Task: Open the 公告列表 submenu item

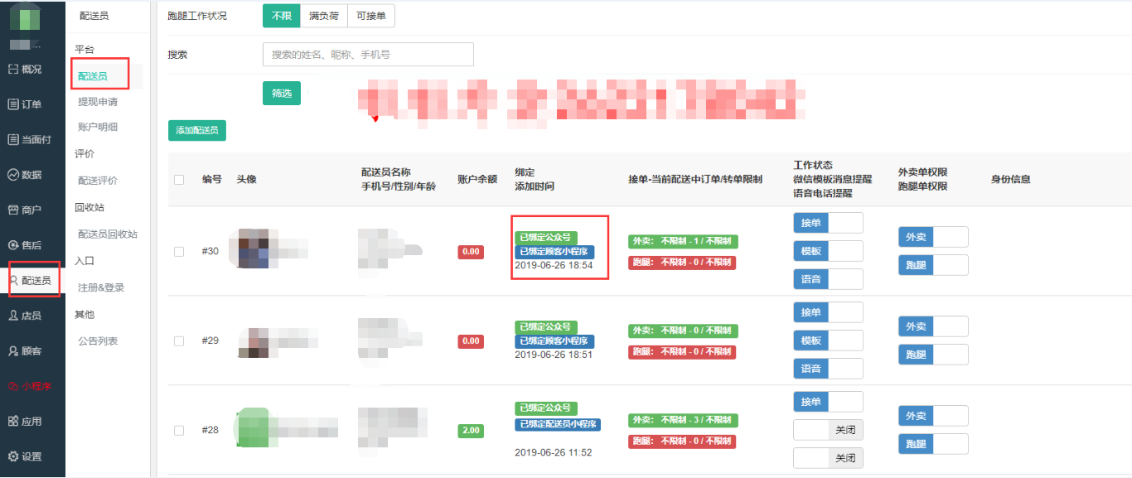Action: [98, 341]
